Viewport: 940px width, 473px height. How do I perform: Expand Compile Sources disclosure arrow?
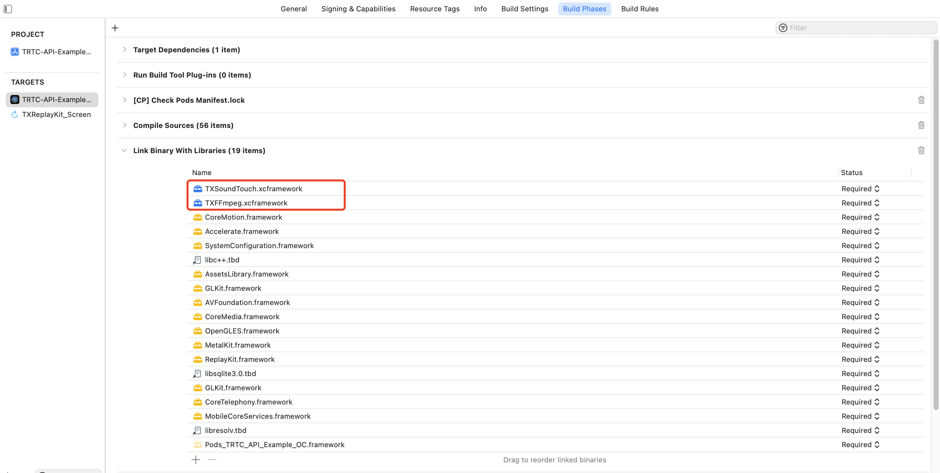(x=125, y=125)
